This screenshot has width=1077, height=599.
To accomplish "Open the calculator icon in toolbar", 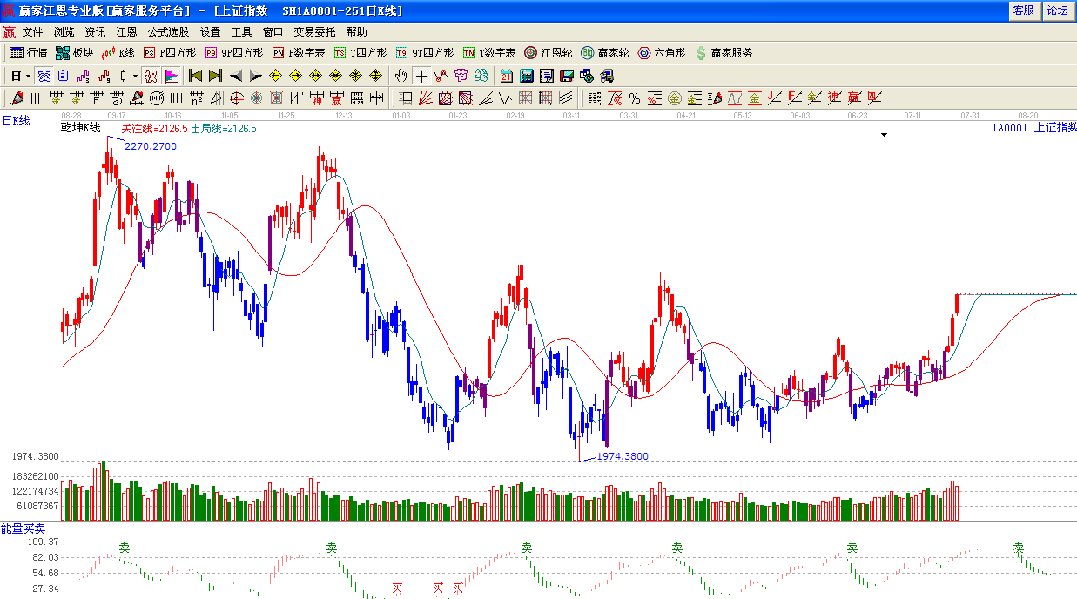I will [527, 76].
